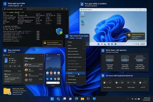Expand the Toolbars submenu arrow
This screenshot has width=153, height=102.
point(84,42)
